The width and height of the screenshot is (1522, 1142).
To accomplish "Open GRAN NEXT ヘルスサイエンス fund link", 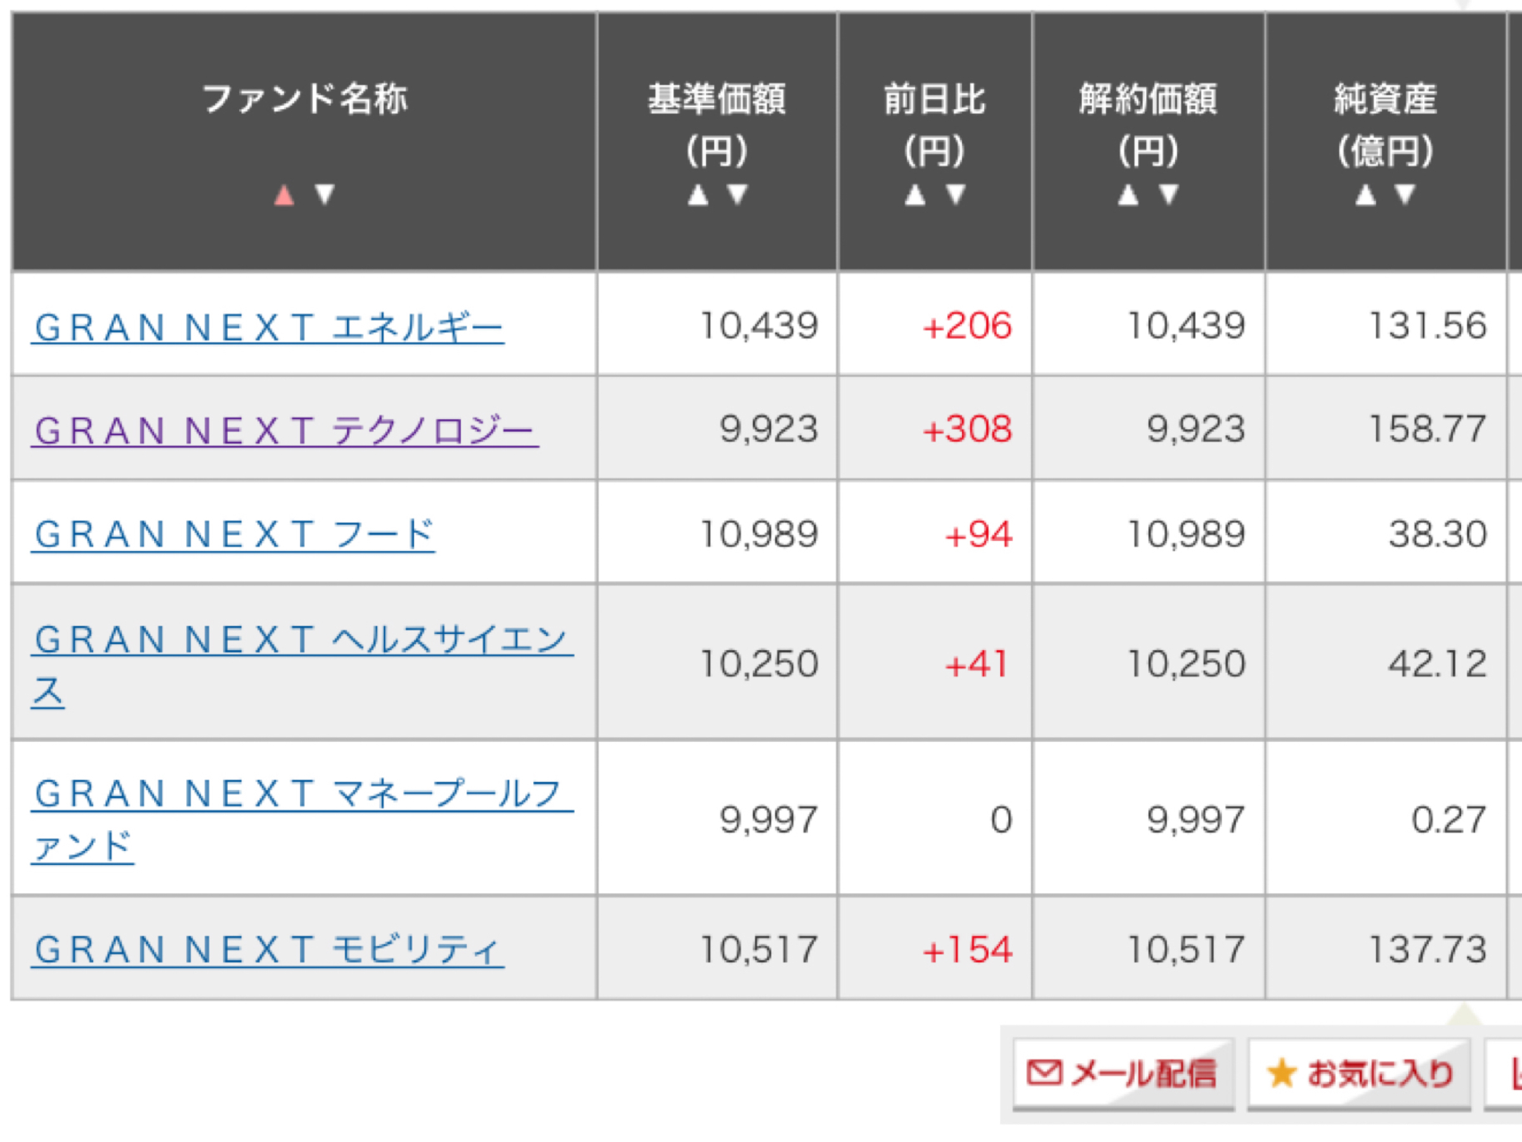I will click(301, 640).
